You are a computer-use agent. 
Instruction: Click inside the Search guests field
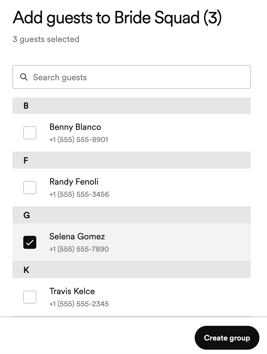108,77
